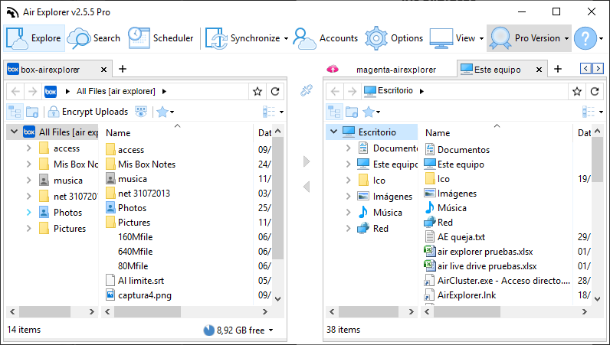The image size is (610, 345).
Task: Add left pane location to favorites star
Action: coord(257,91)
